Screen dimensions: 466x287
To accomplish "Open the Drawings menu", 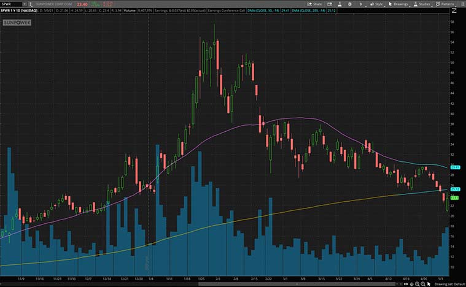I will pyautogui.click(x=399, y=4).
